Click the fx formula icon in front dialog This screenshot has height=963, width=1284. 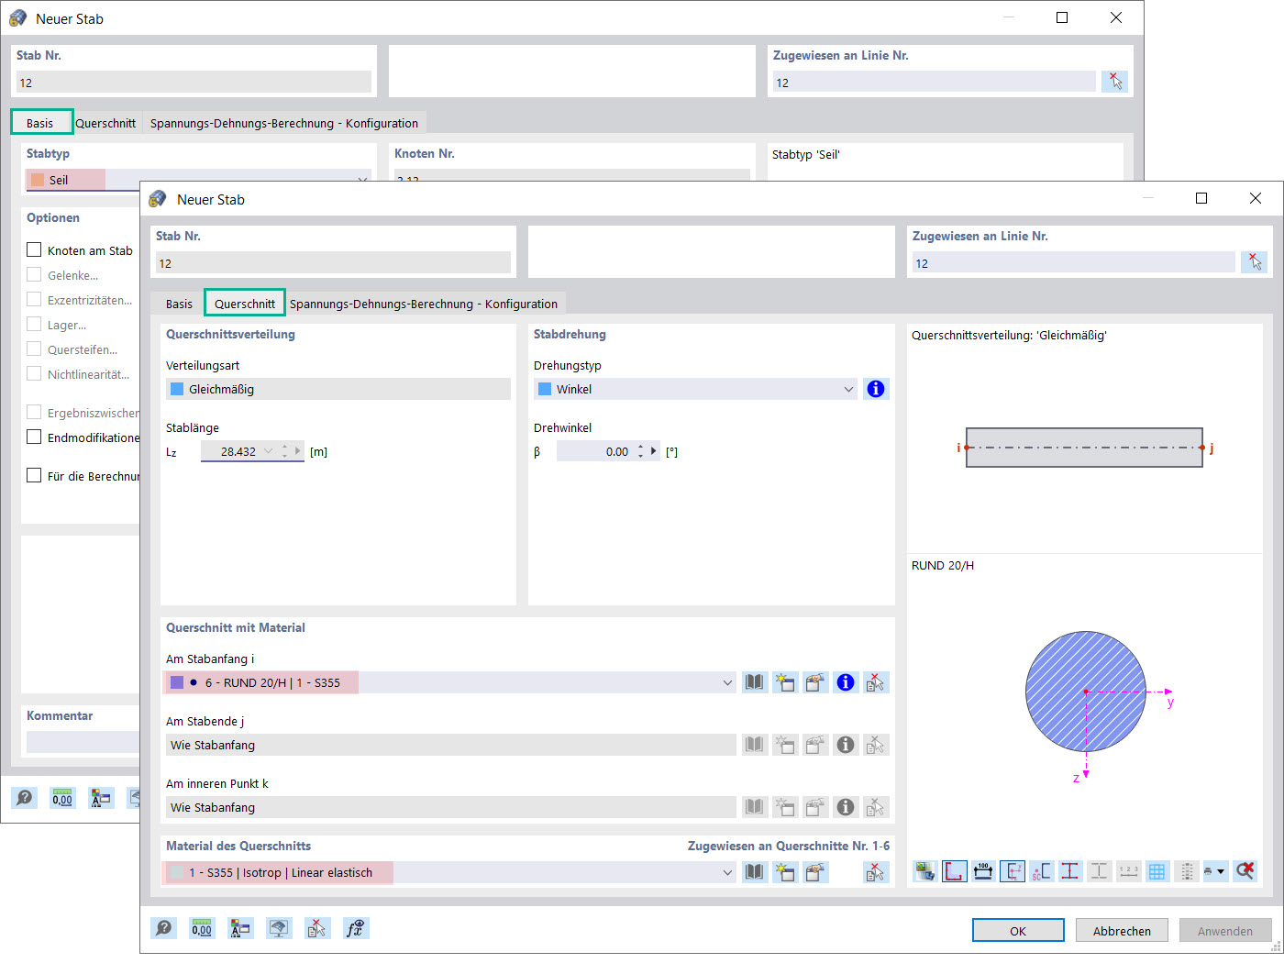coord(355,928)
